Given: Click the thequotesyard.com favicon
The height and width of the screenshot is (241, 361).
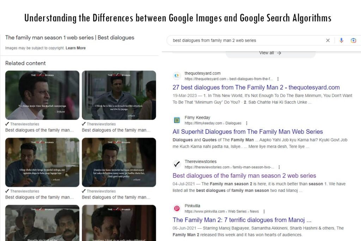Looking at the screenshot, I should pyautogui.click(x=176, y=76).
